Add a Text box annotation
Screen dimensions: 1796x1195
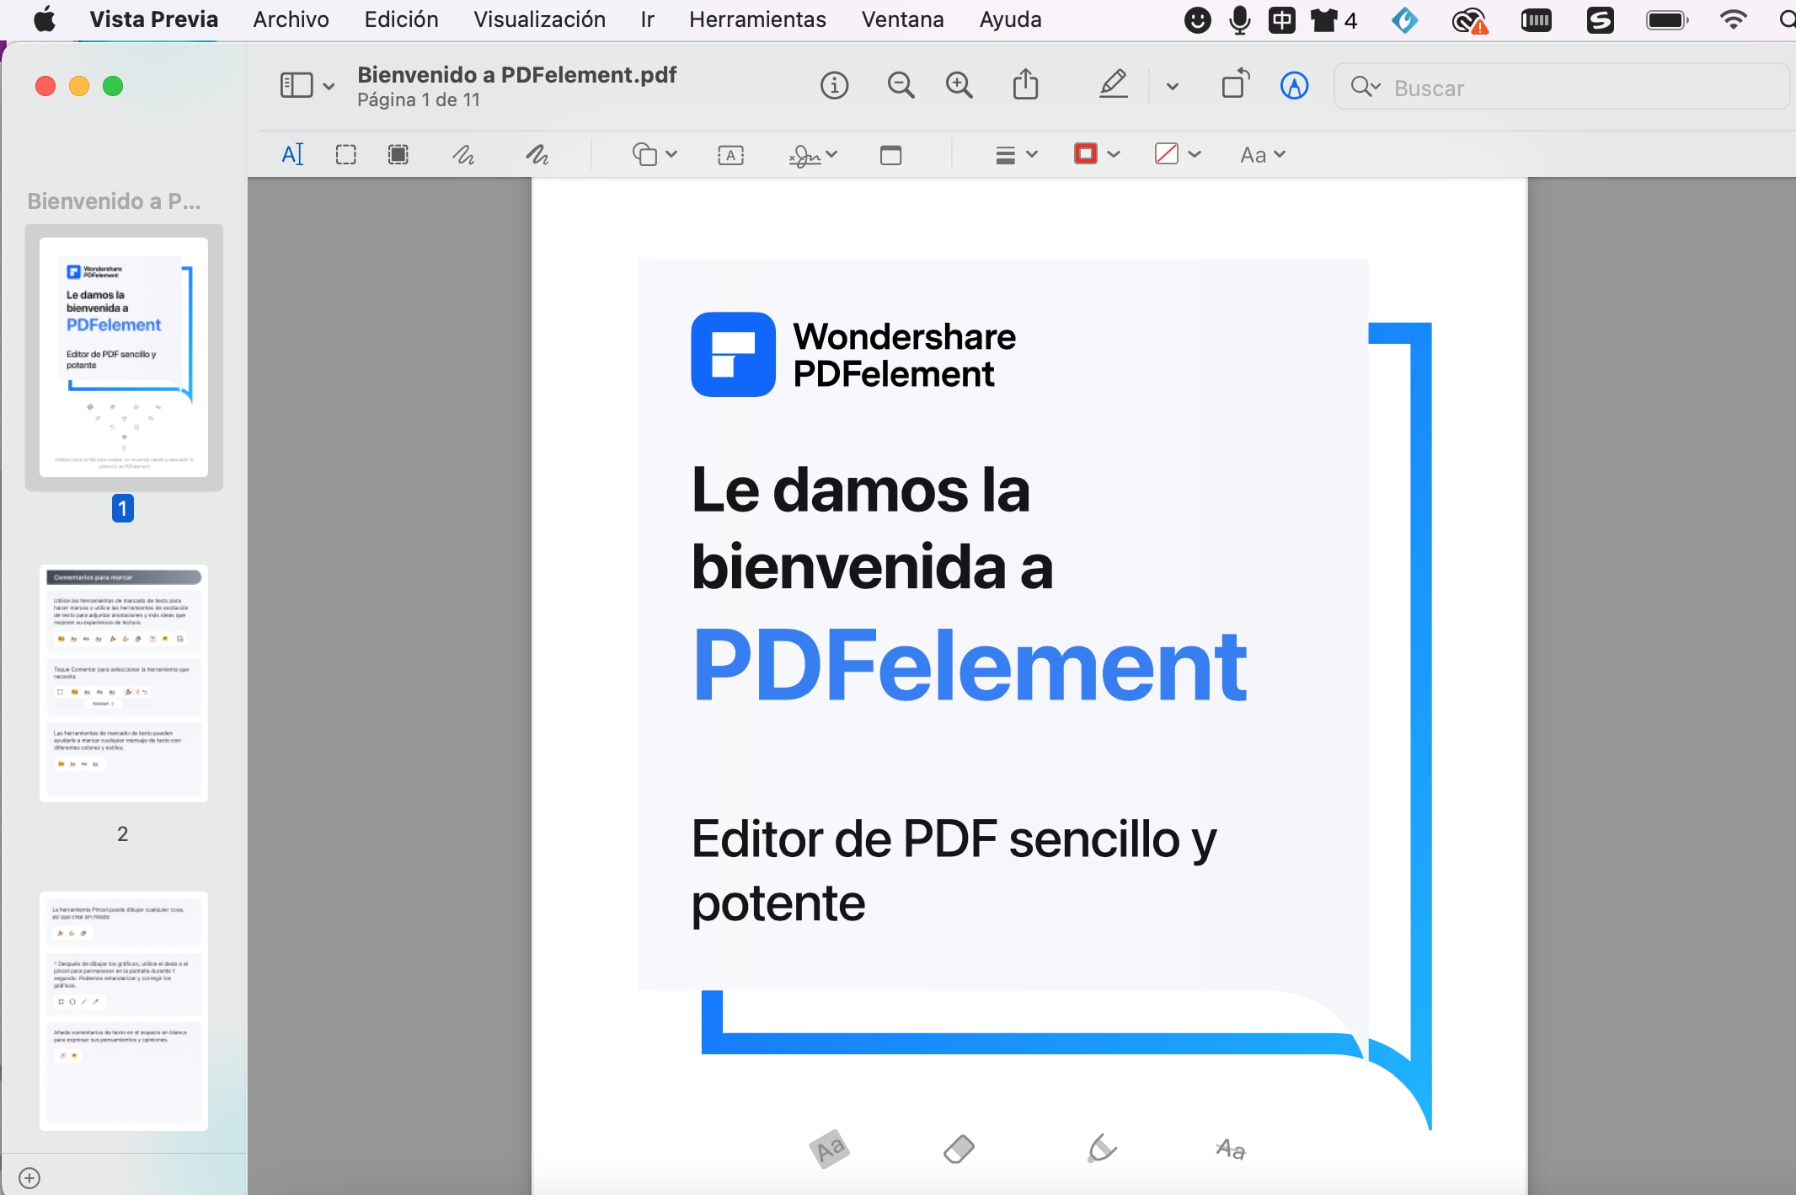point(730,155)
